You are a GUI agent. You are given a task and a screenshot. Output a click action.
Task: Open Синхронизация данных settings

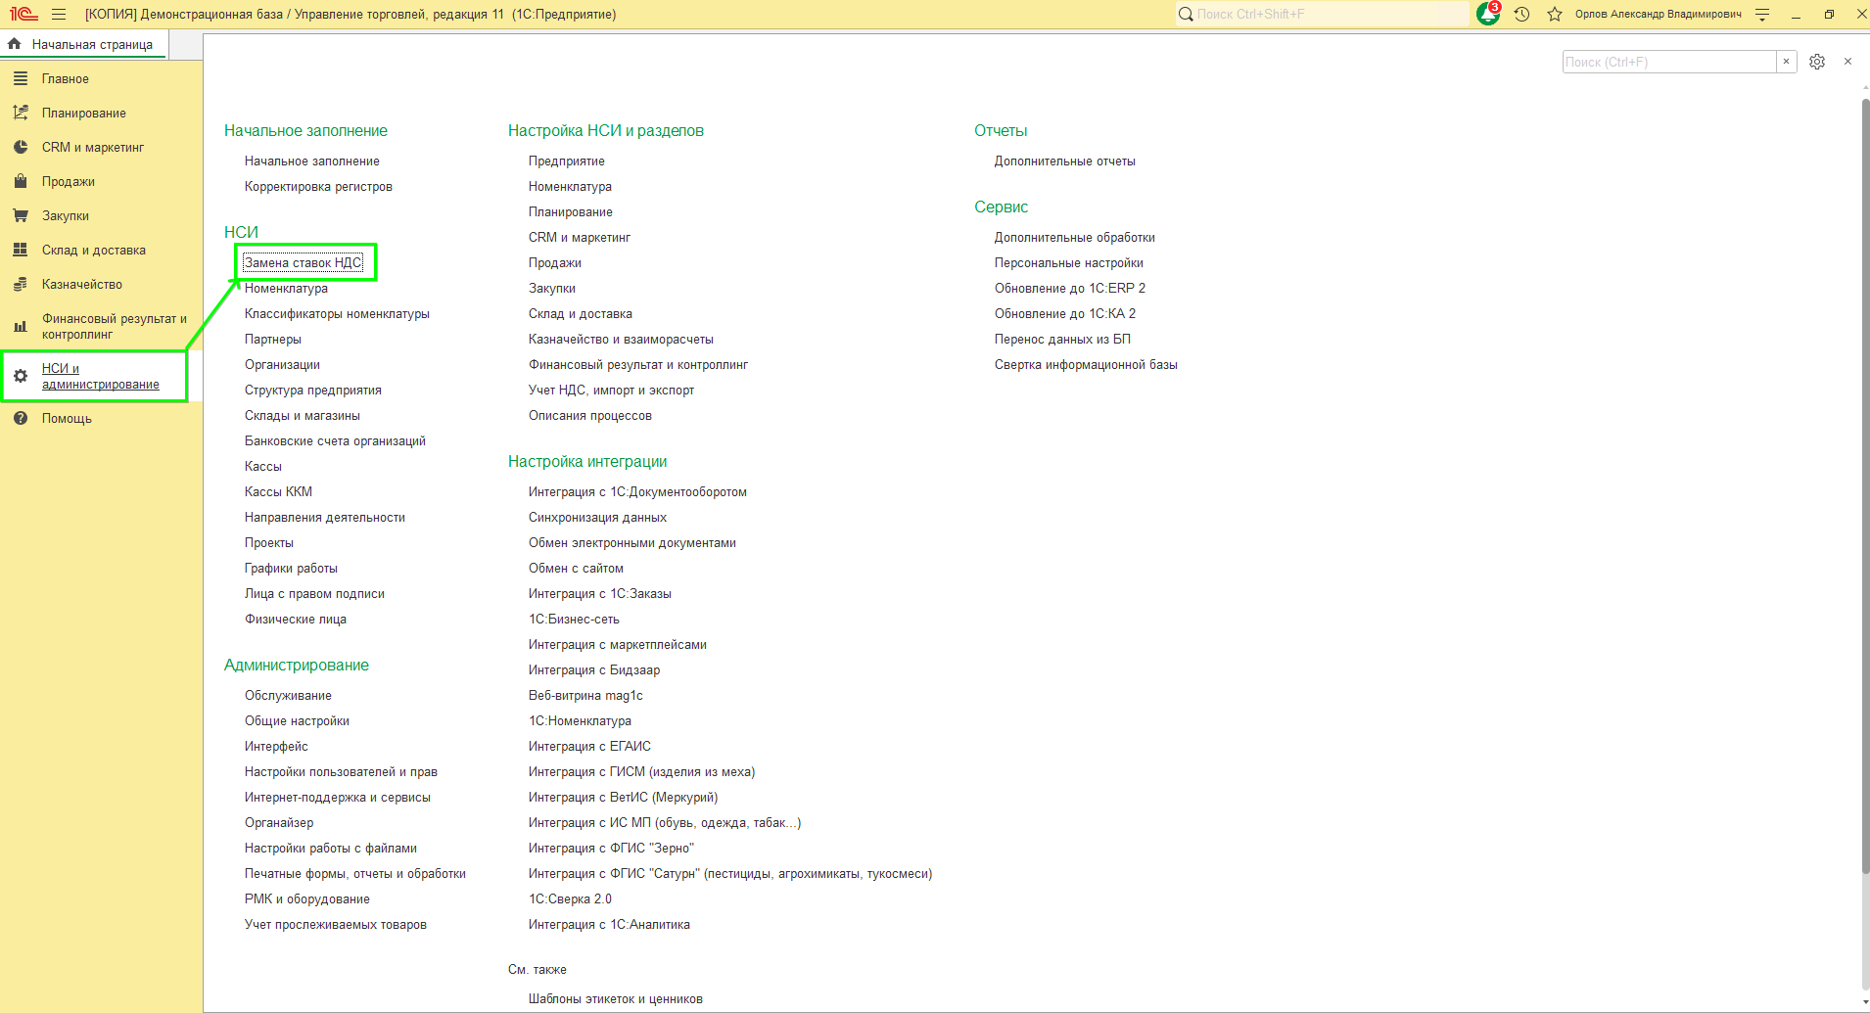[597, 517]
